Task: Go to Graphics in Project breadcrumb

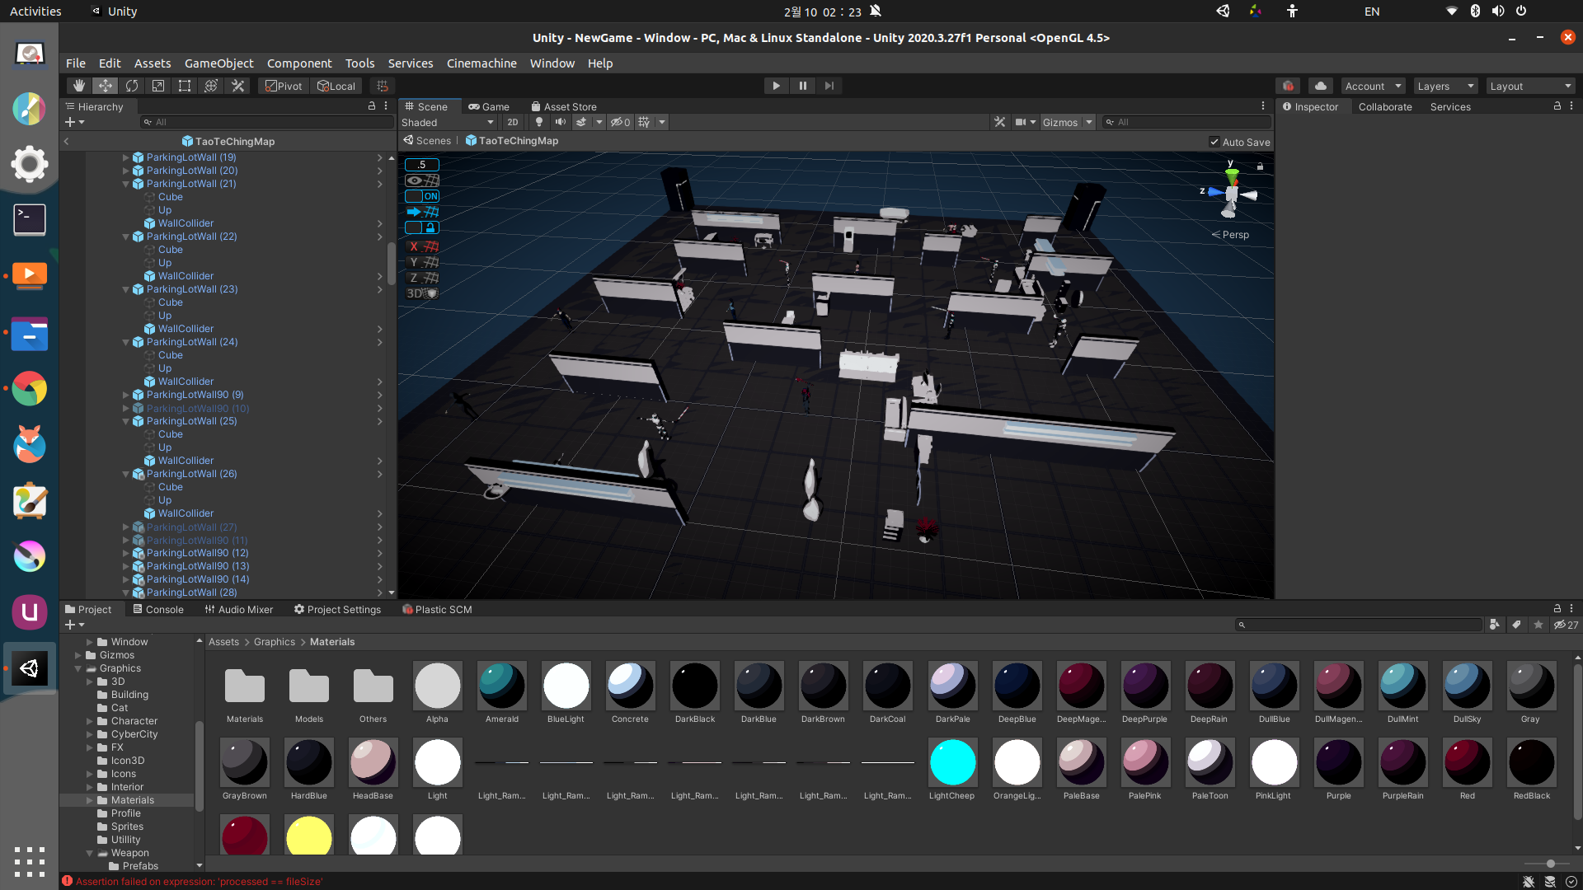Action: coord(275,641)
